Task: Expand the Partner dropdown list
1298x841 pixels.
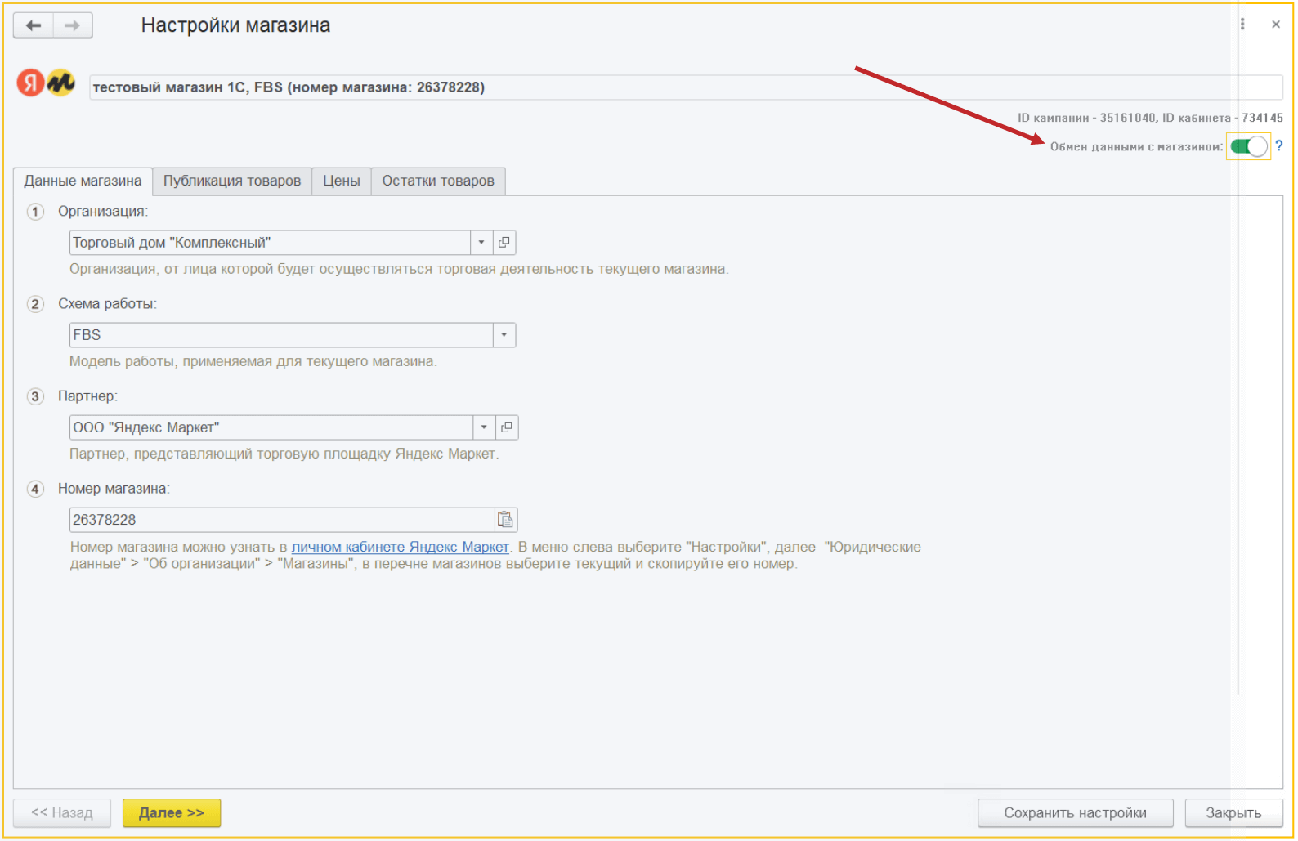Action: [484, 427]
